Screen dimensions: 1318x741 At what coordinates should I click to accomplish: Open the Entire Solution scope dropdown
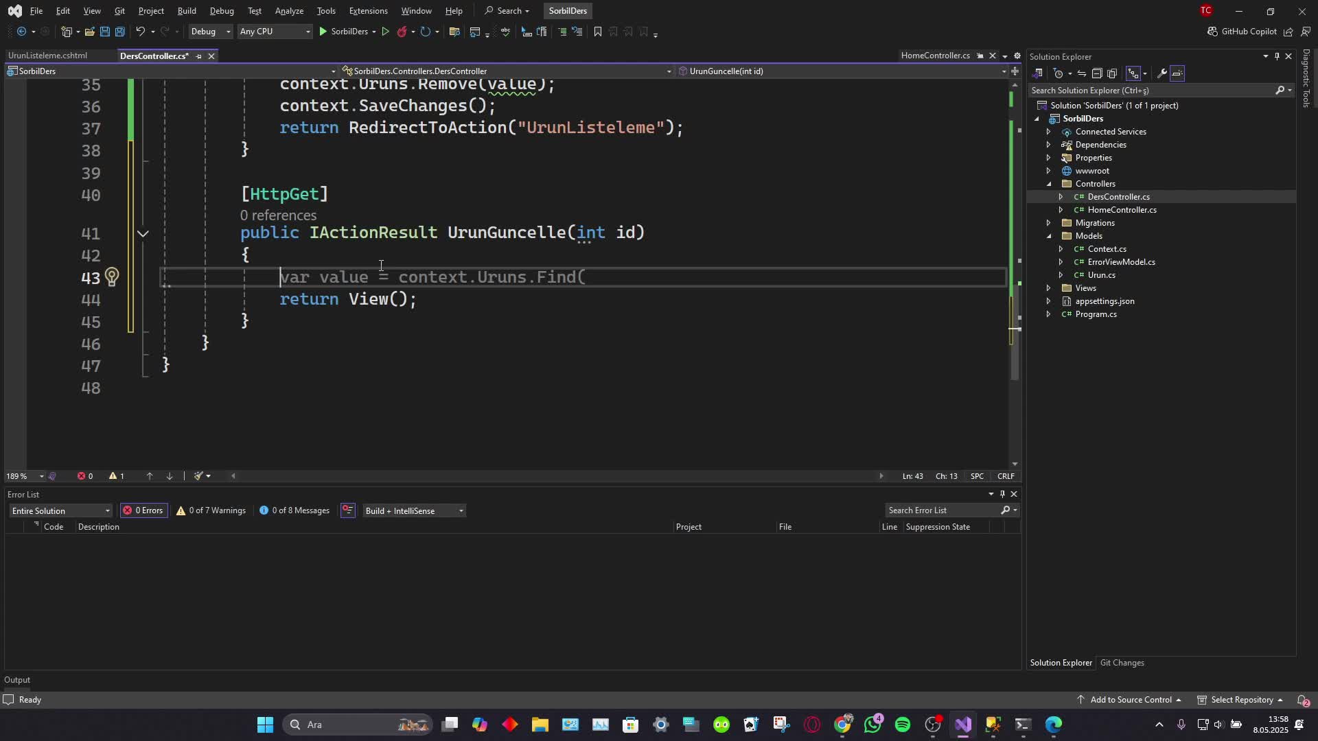point(60,510)
